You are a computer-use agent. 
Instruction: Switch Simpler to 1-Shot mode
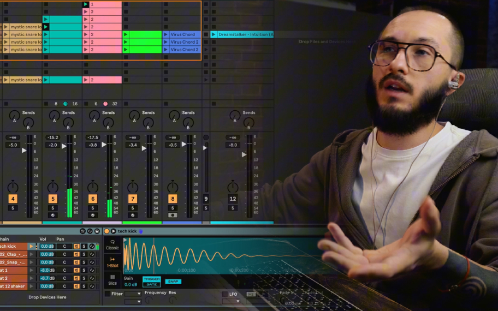(112, 262)
